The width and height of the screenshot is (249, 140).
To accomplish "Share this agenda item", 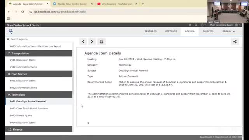I will point(235,42).
